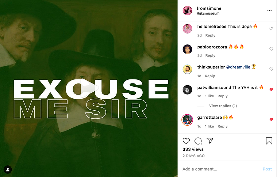Show tagged people icon on video

pyautogui.click(x=8, y=169)
